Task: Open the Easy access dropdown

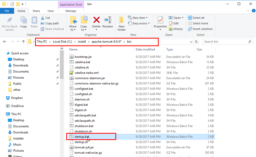Action: [x=139, y=23]
